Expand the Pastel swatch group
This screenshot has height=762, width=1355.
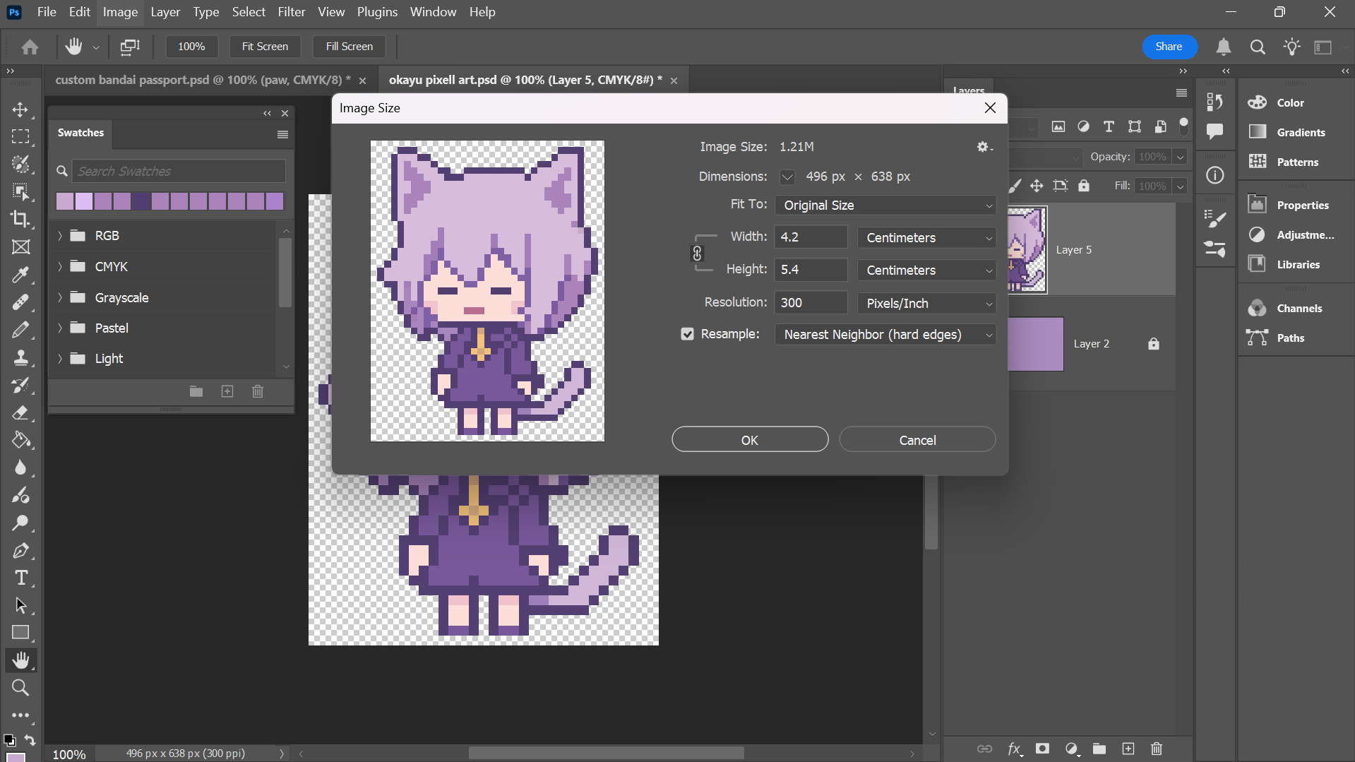60,328
